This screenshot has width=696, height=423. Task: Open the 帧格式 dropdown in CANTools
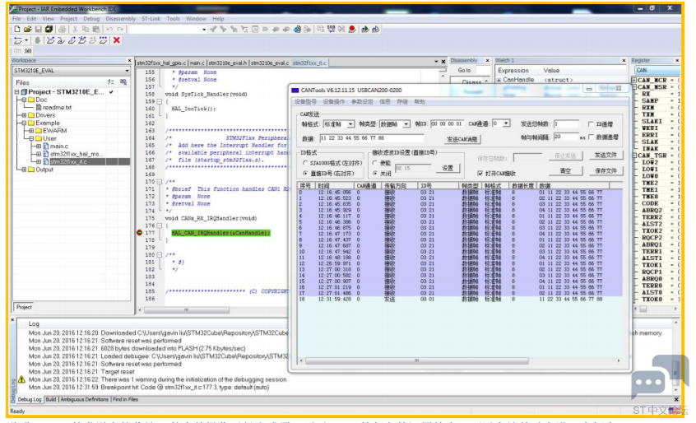[x=350, y=124]
